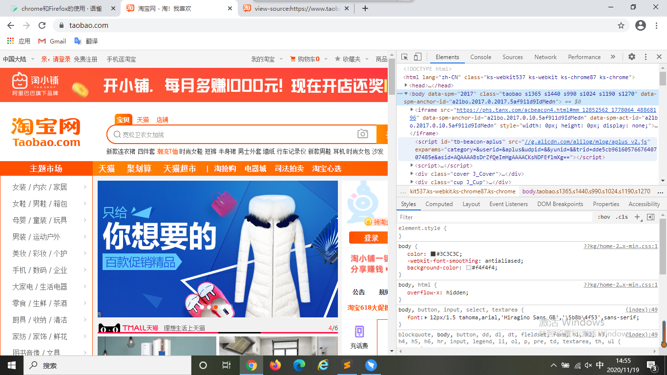This screenshot has height=375, width=667.
Task: Expand the font shorthand property triangle
Action: [x=426, y=317]
